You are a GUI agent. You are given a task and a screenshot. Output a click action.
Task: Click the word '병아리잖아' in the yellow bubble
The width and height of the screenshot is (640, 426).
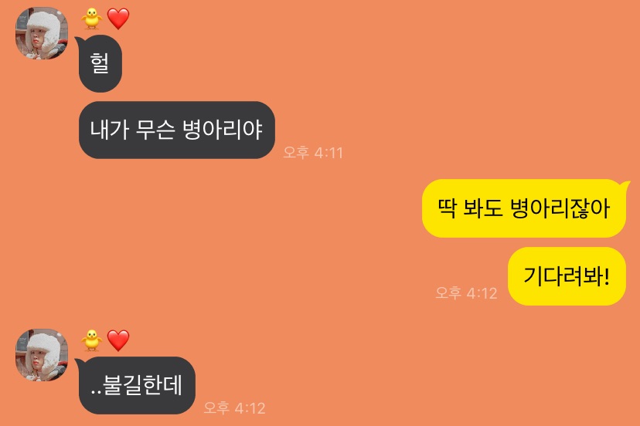pos(560,208)
